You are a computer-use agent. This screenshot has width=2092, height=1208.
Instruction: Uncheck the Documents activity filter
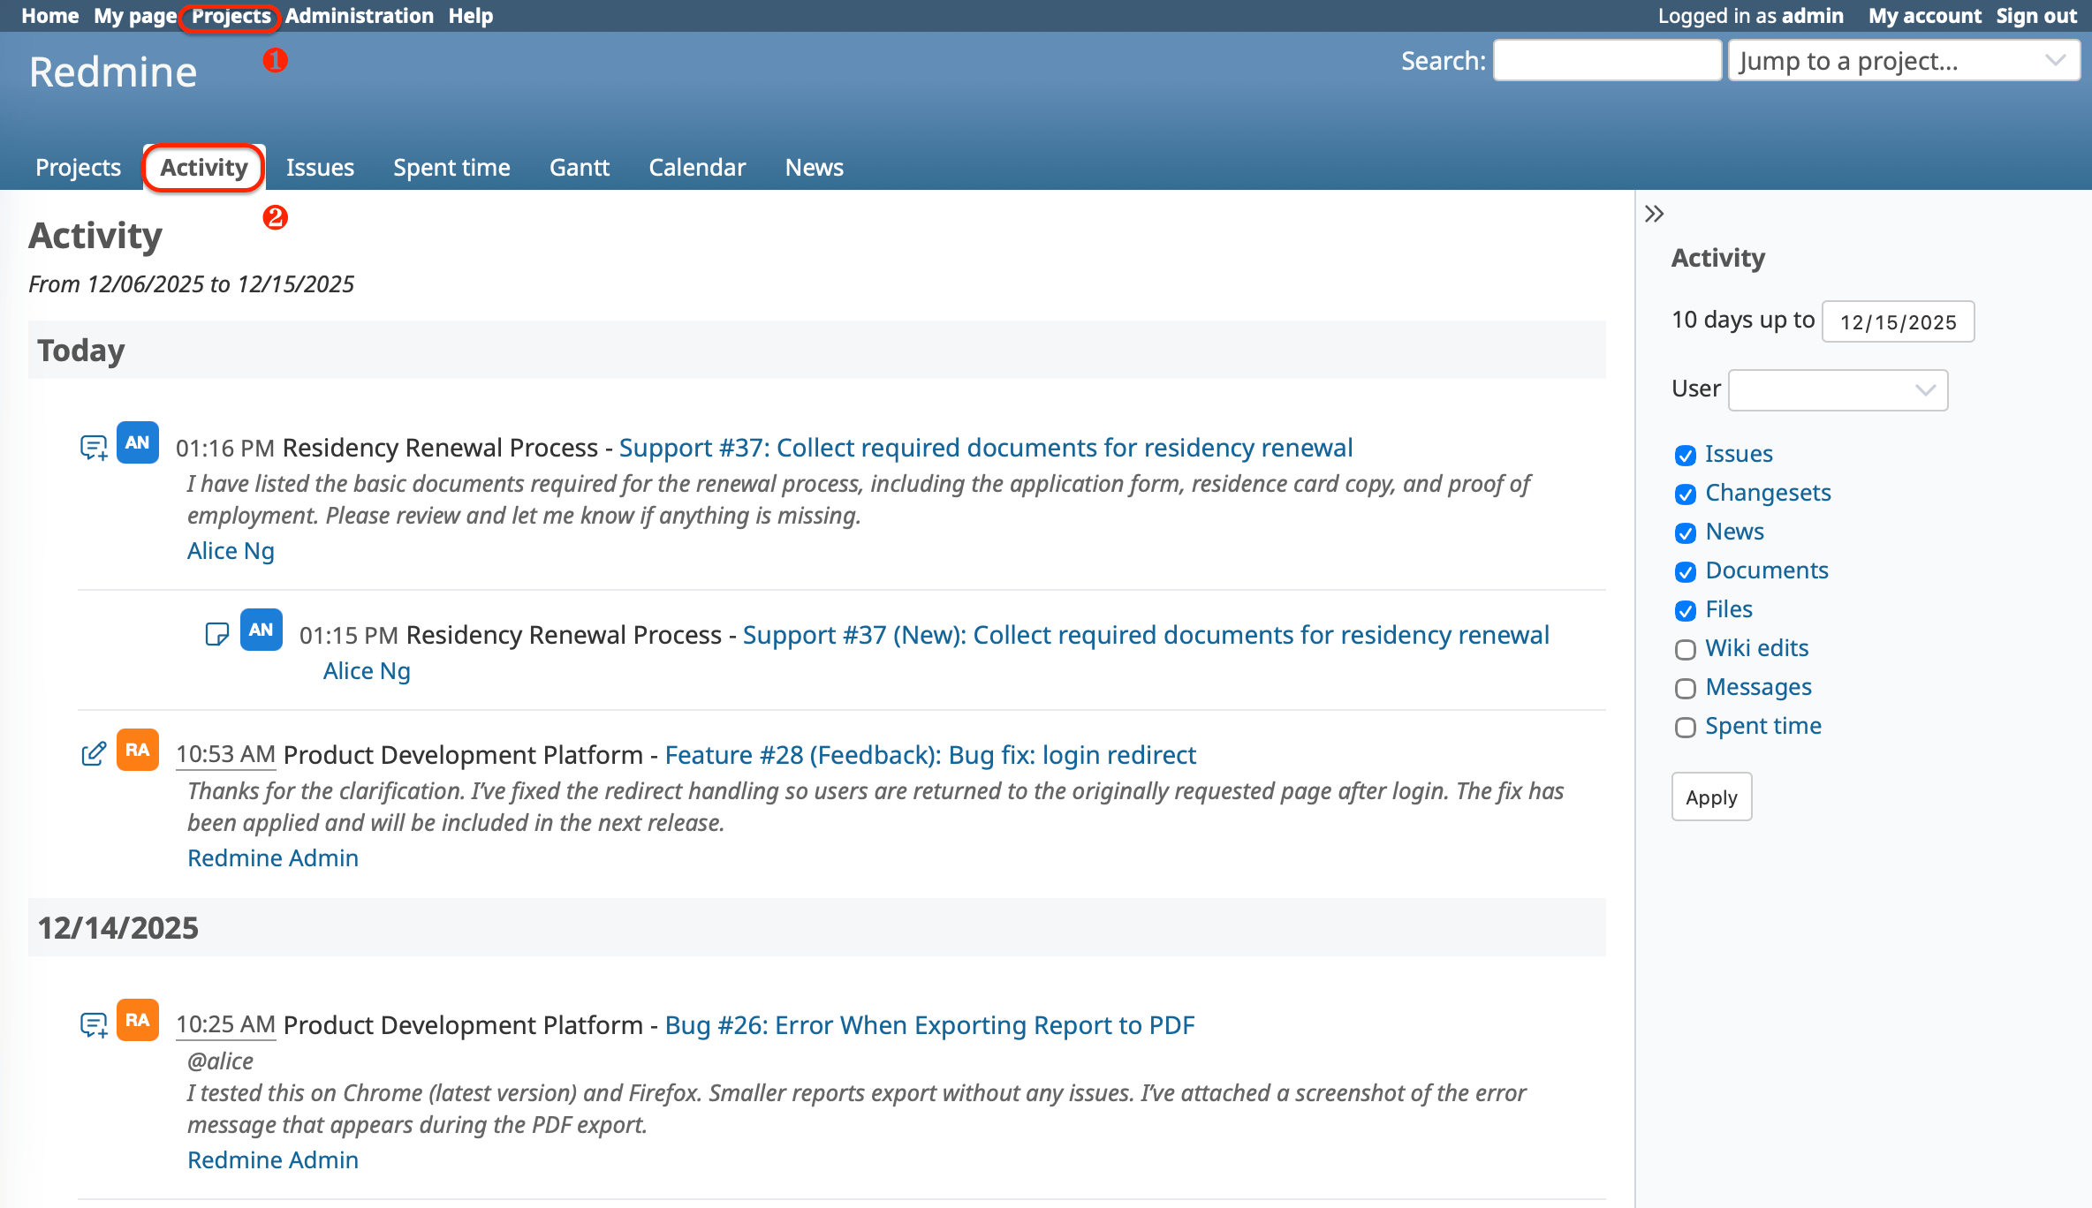(1686, 572)
